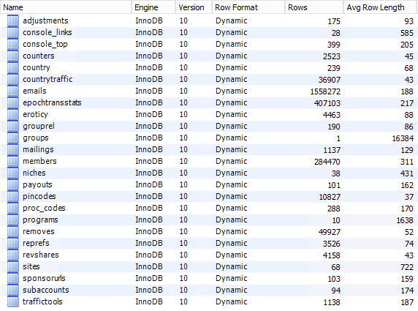Select the proc_codes table name
Viewport: 418px width, 311px height.
tap(44, 208)
